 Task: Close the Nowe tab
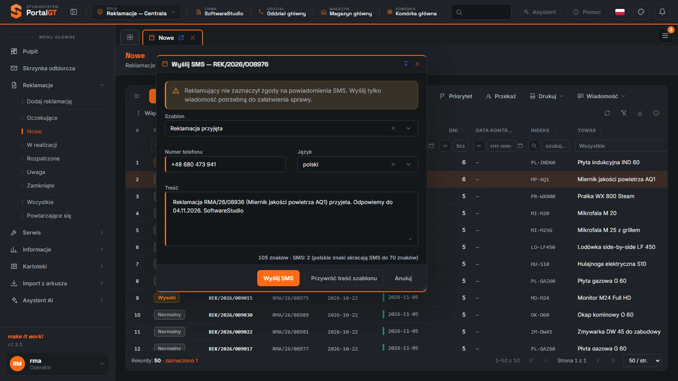click(193, 38)
